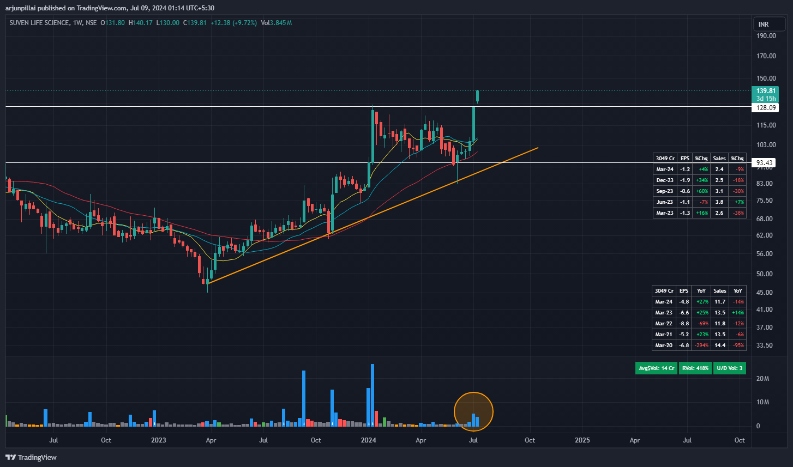The height and width of the screenshot is (467, 793).
Task: Click the RVol: 418% badge
Action: click(695, 368)
